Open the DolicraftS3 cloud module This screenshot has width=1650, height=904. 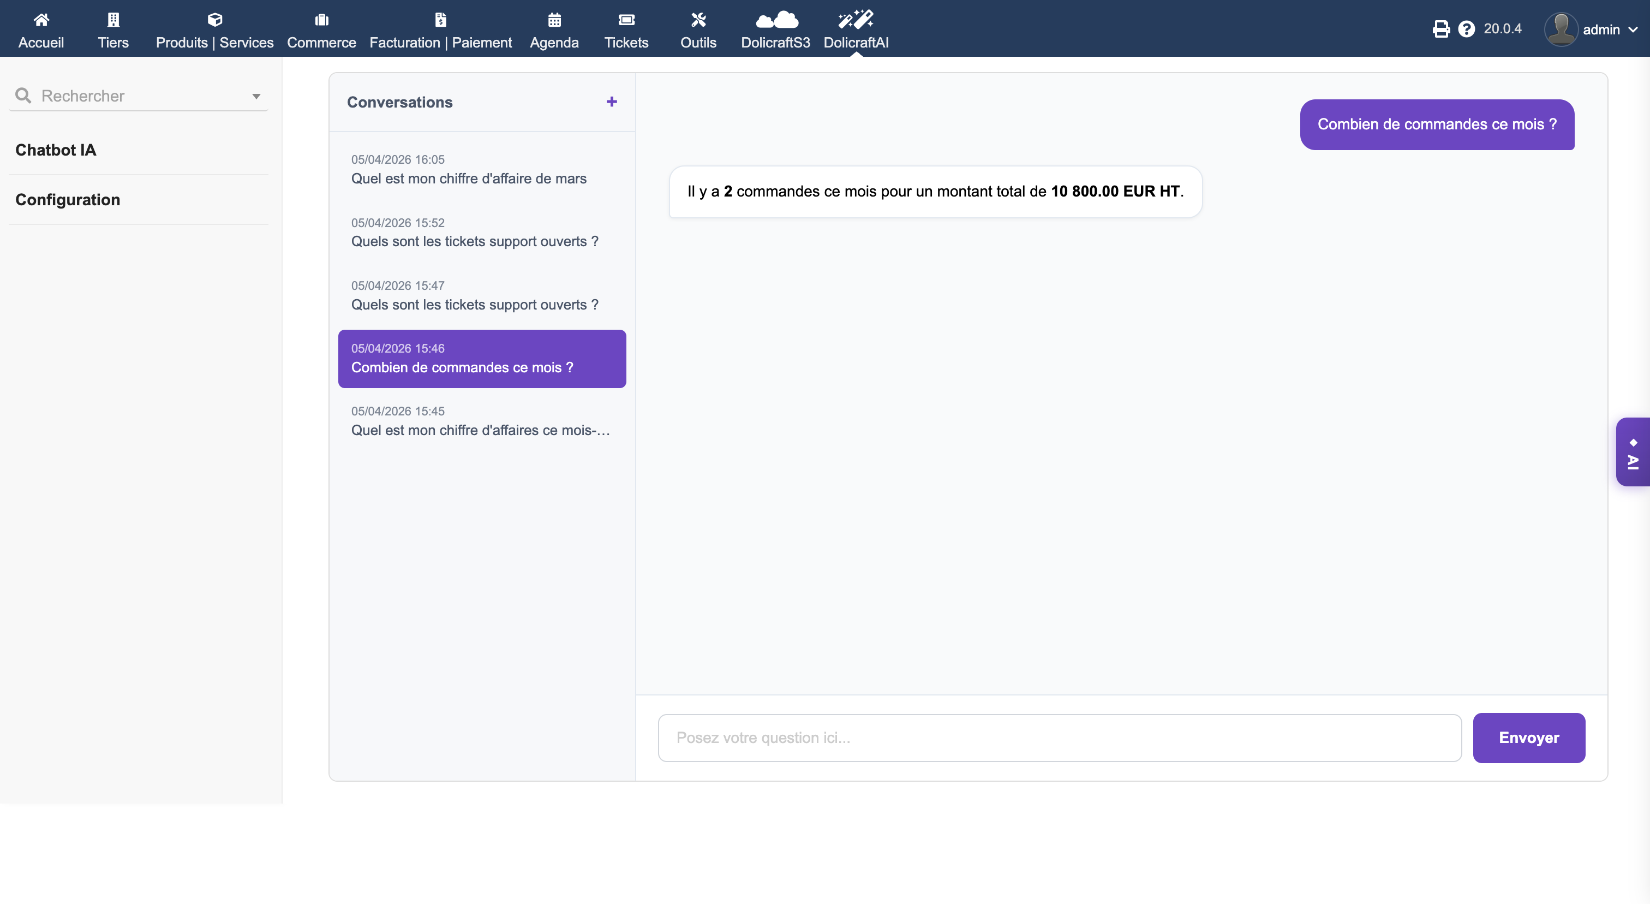tap(776, 20)
